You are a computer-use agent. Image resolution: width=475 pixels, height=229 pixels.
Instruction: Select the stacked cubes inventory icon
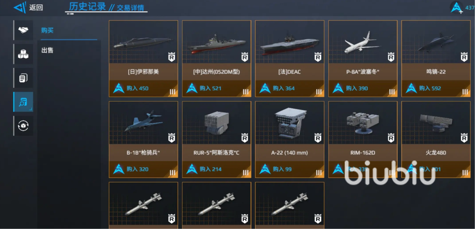[x=23, y=54]
